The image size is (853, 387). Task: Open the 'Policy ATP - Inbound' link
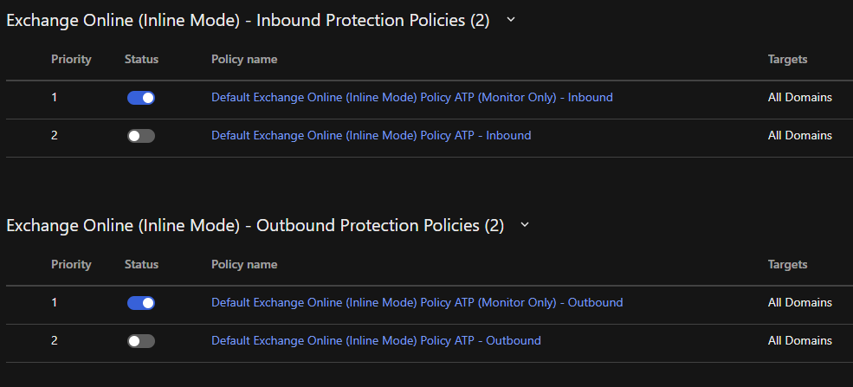[x=371, y=136]
